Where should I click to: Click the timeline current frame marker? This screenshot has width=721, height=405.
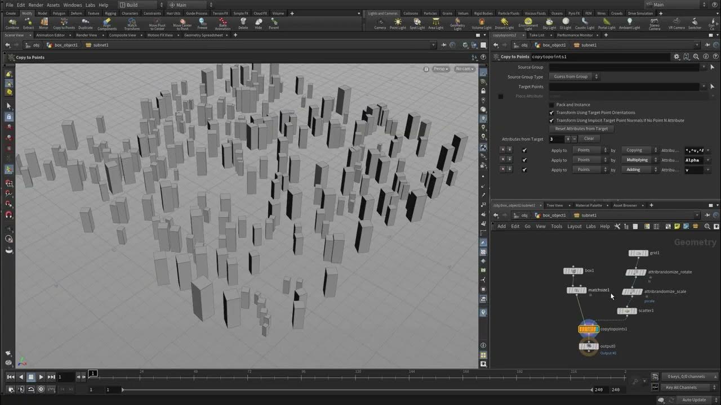[93, 373]
